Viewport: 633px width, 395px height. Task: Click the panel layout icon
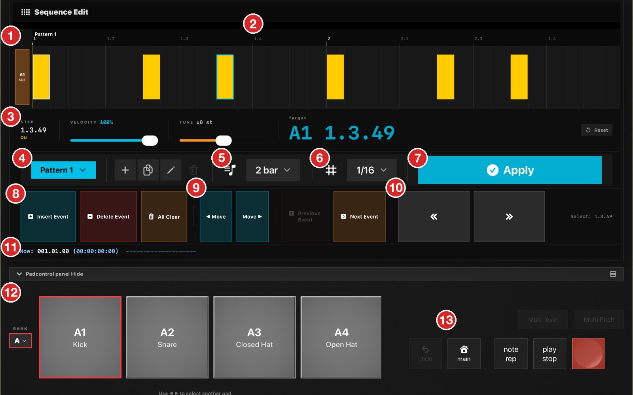[x=613, y=274]
